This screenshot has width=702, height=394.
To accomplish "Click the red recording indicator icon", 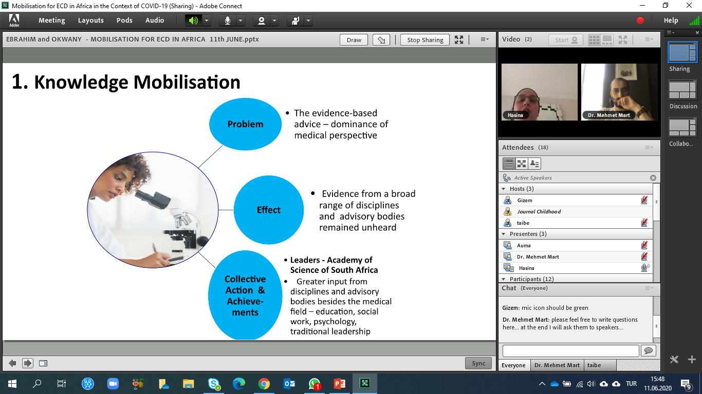I will click(640, 21).
